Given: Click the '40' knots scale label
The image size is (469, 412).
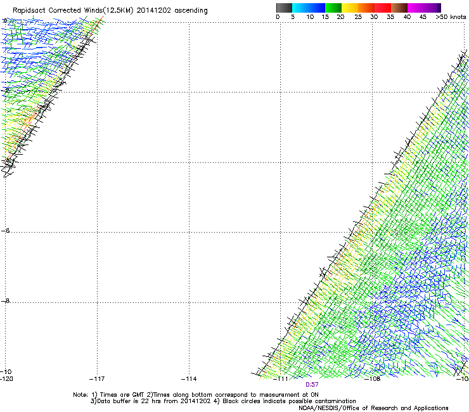Looking at the screenshot, I should (x=407, y=17).
